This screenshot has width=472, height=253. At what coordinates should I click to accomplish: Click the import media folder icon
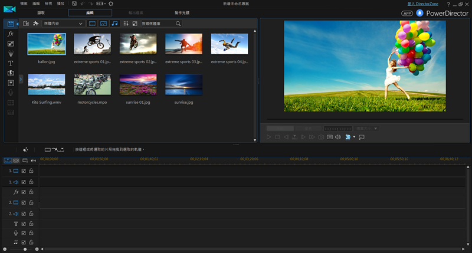point(26,24)
